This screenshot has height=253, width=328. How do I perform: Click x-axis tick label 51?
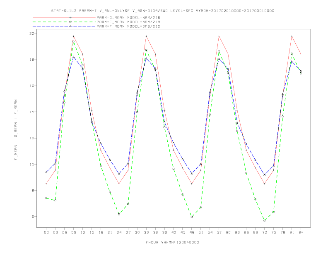201,232
